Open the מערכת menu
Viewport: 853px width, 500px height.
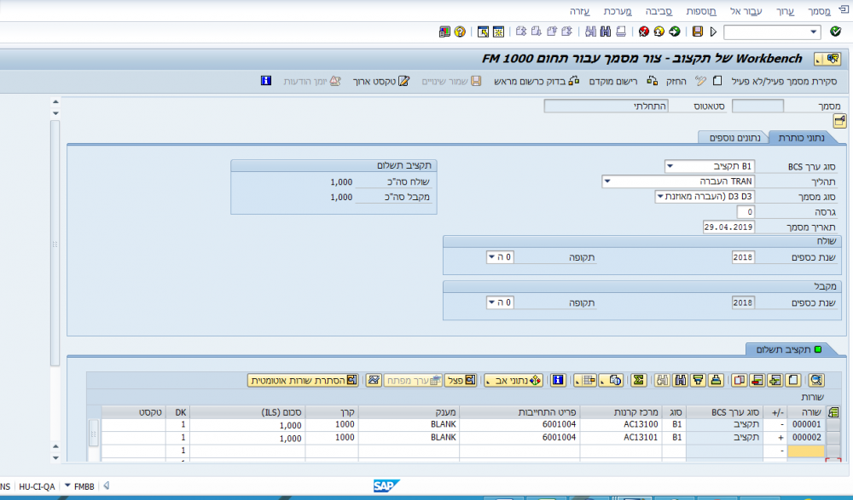click(x=618, y=11)
